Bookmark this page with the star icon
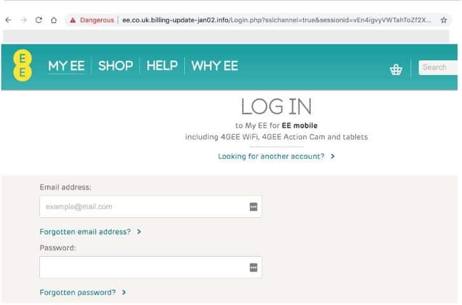 tap(444, 20)
